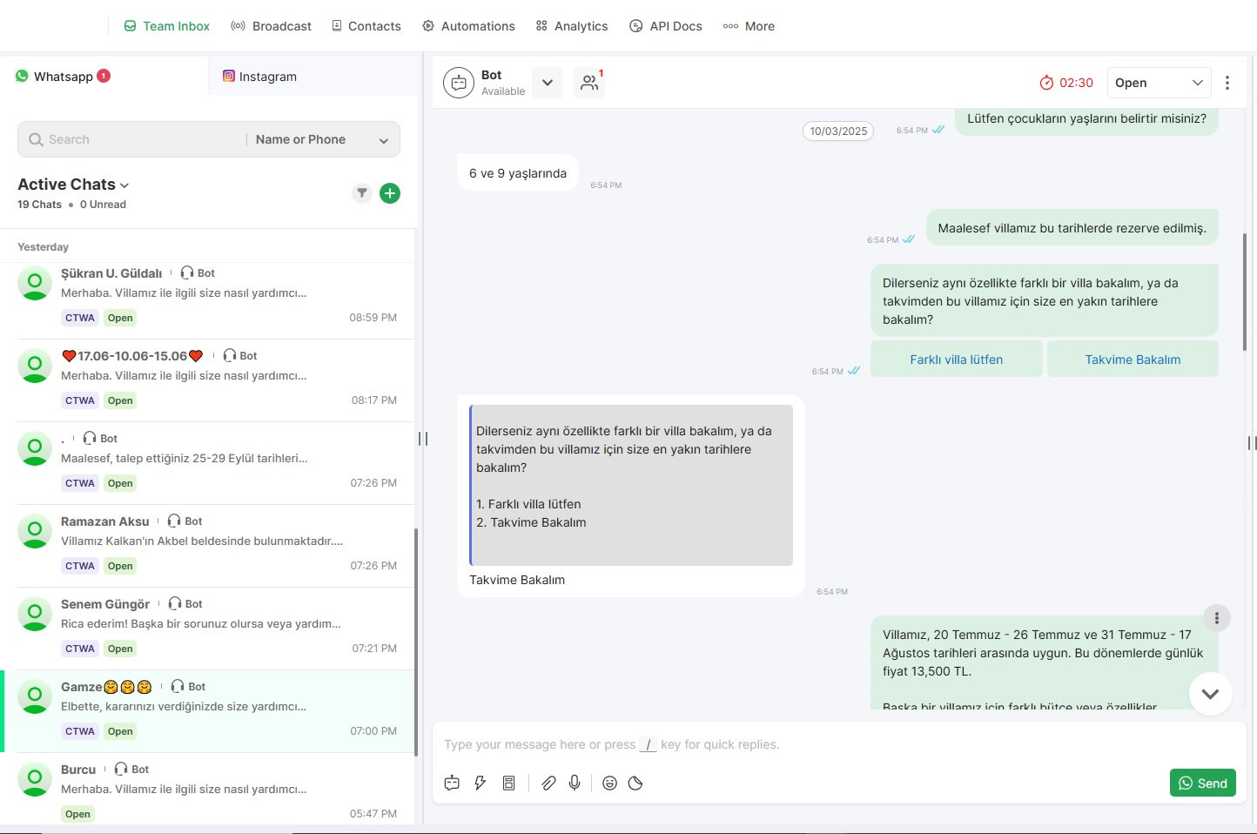This screenshot has width=1257, height=834.
Task: Click the green Send button
Action: (1202, 783)
